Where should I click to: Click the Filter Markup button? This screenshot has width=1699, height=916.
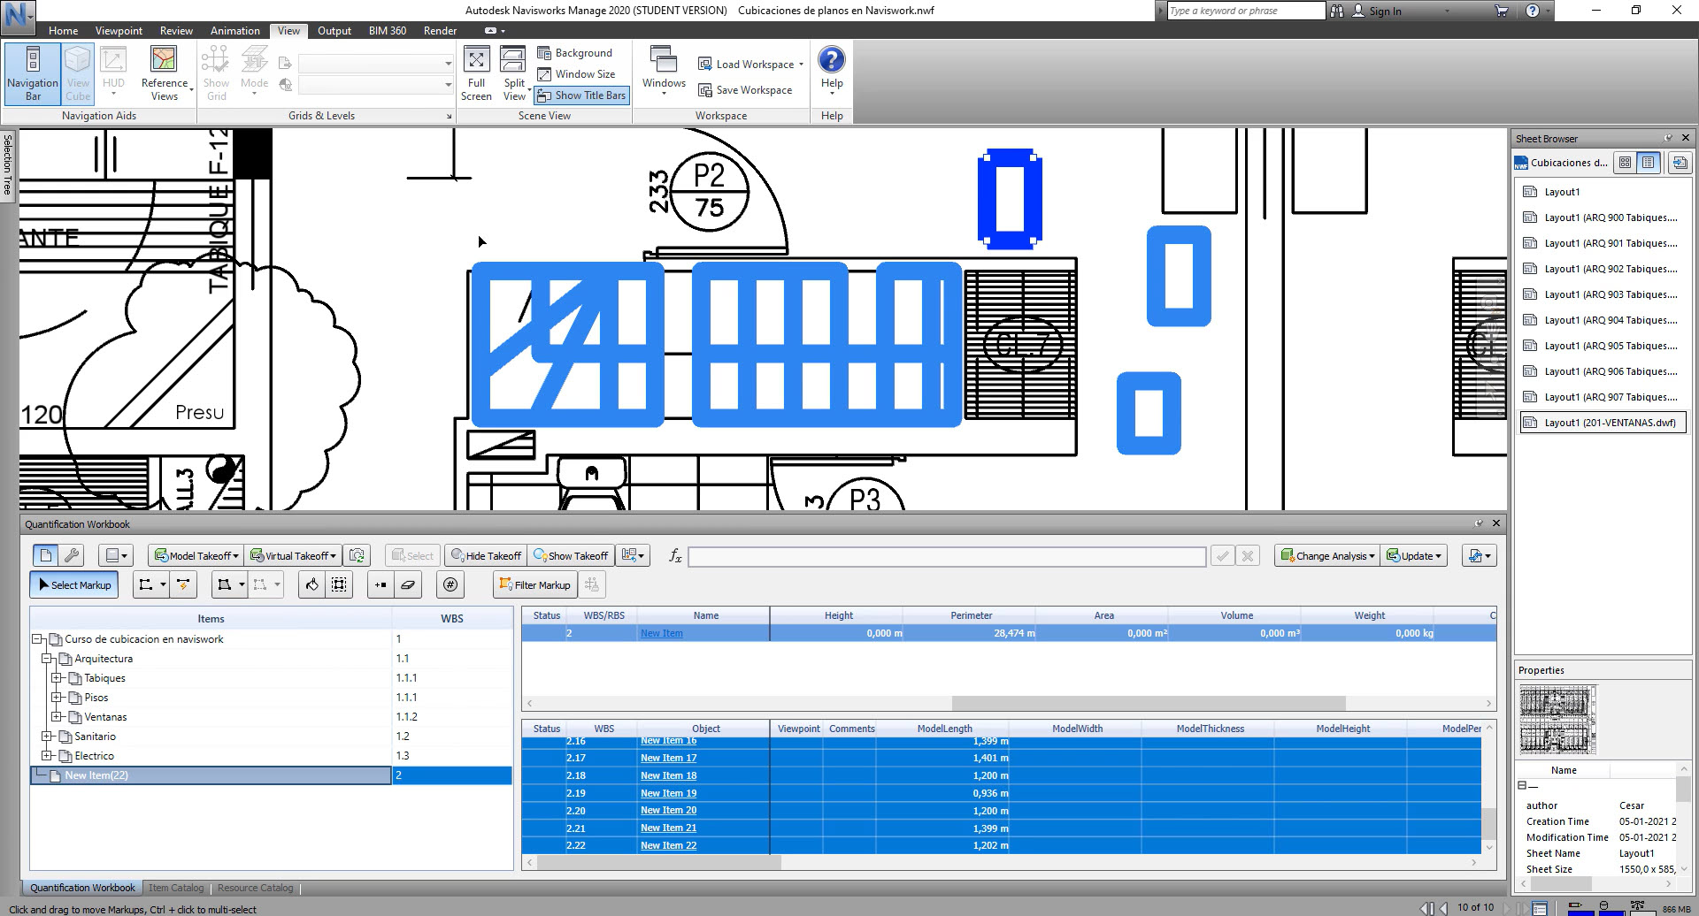click(x=534, y=584)
